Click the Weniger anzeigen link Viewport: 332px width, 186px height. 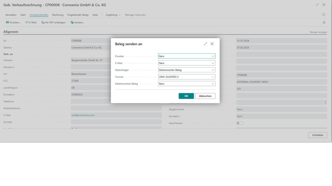pos(318,32)
